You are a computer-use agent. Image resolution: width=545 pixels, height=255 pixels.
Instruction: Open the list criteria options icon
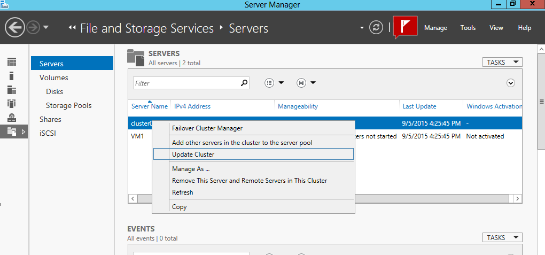click(x=269, y=83)
